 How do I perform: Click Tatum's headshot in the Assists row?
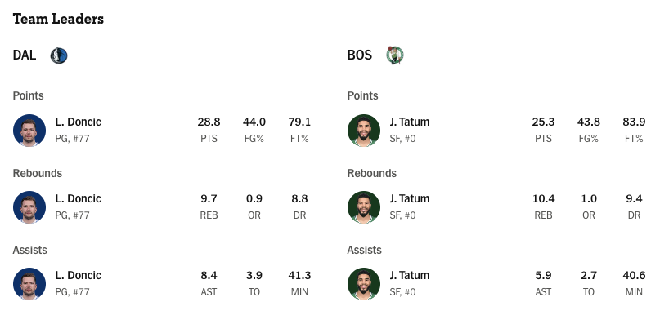[364, 284]
